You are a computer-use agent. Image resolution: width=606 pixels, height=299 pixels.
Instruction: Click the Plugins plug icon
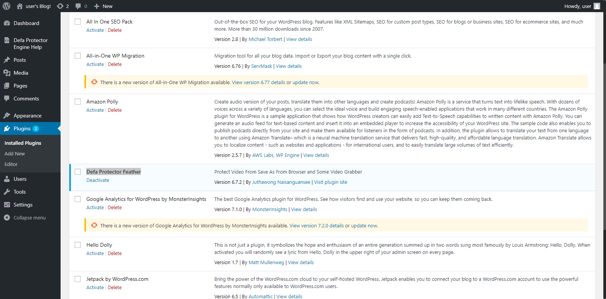[x=7, y=128]
